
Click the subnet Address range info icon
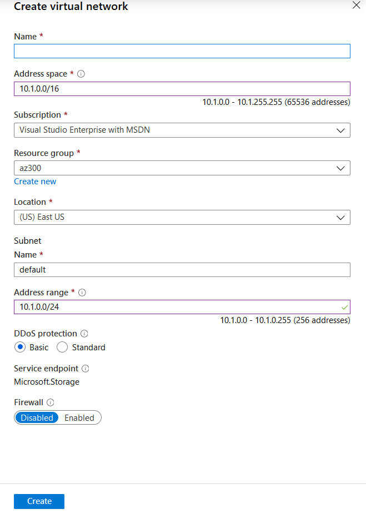[x=82, y=293]
